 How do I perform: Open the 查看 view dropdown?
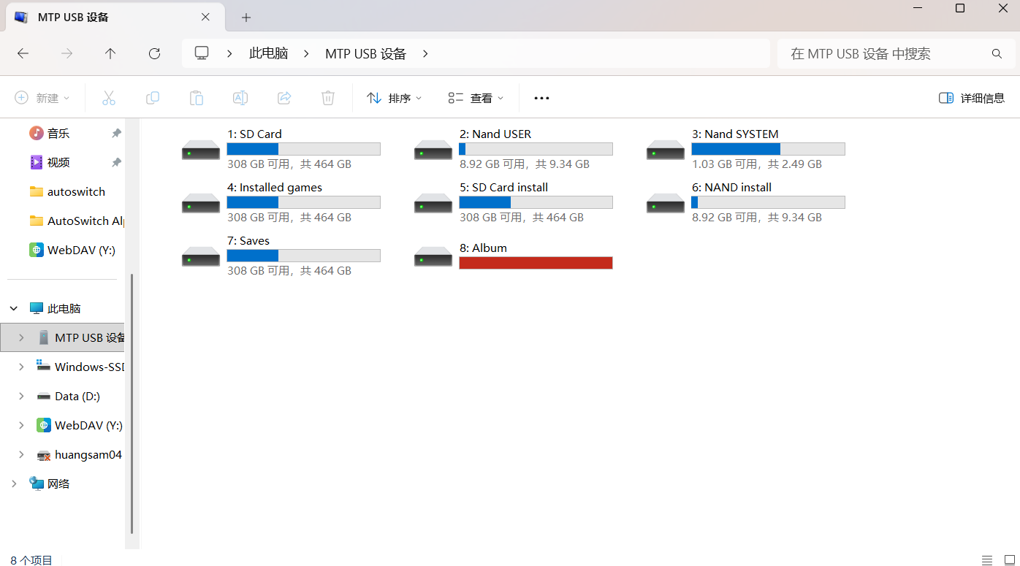pyautogui.click(x=476, y=98)
